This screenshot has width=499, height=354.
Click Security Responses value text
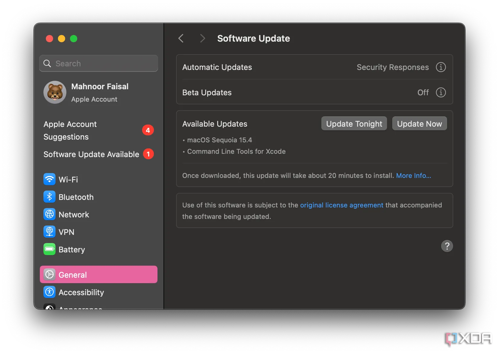click(x=393, y=67)
